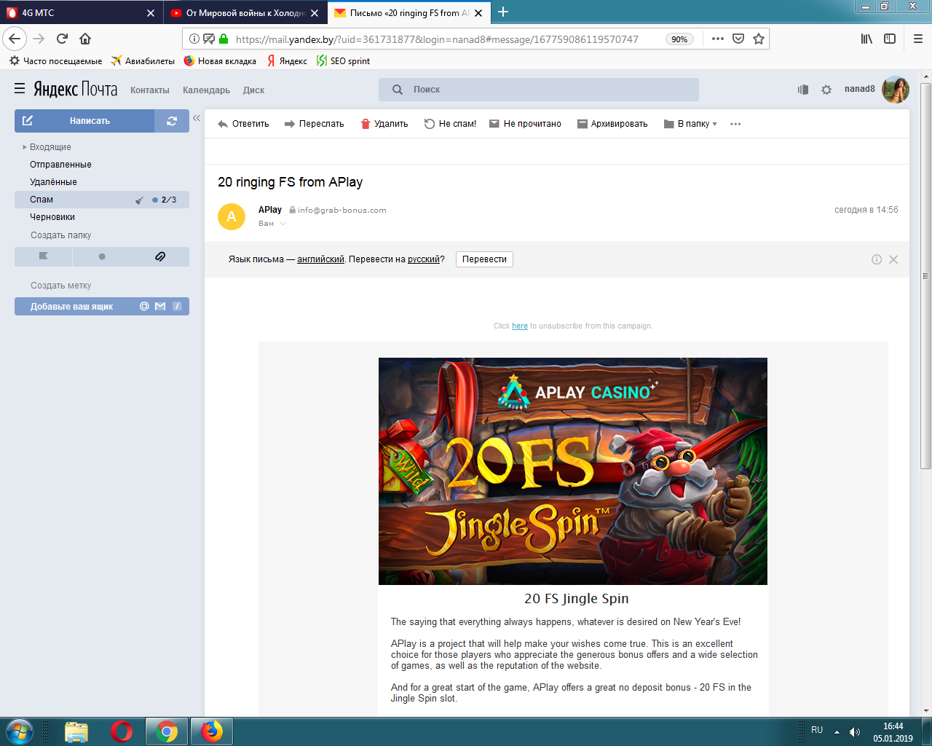Click the Переслать forward arrow icon
Image resolution: width=932 pixels, height=746 pixels.
[289, 124]
